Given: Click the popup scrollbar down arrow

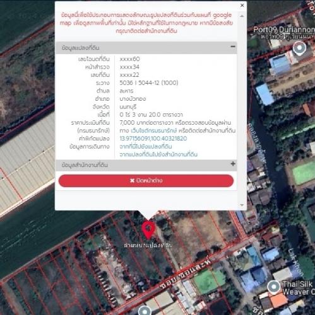Looking at the screenshot, I should 242,205.
